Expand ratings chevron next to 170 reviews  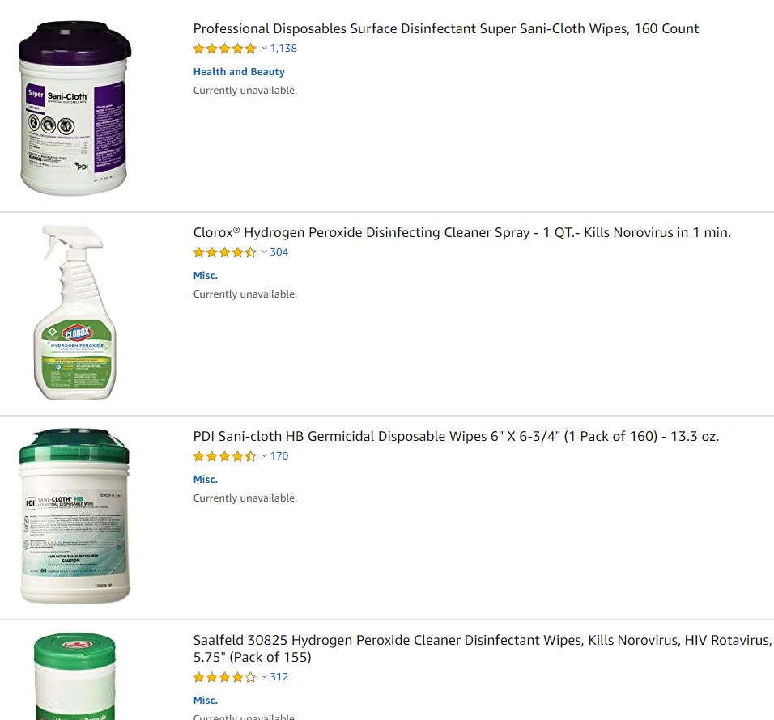tap(264, 455)
